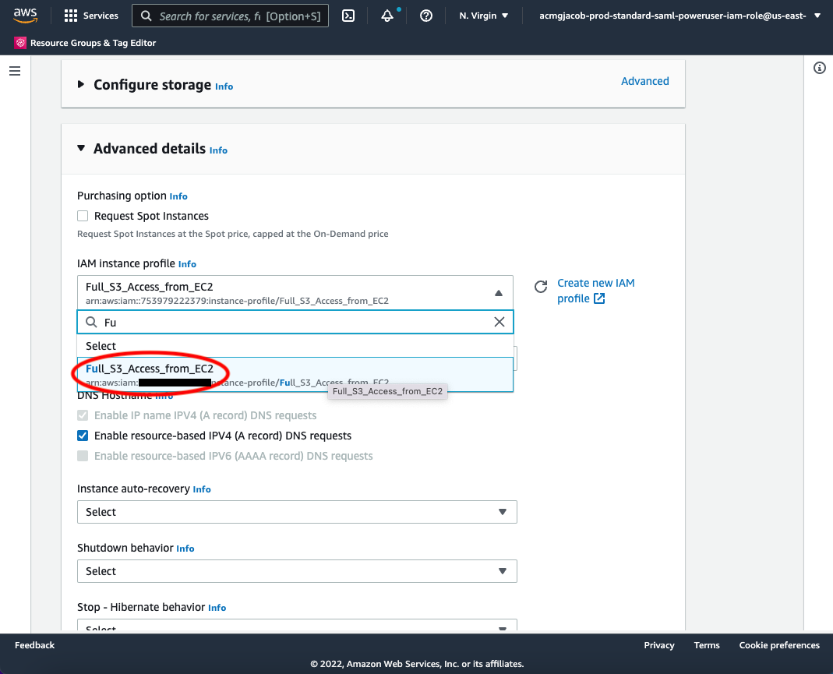Focus the top services search box
The height and width of the screenshot is (674, 833).
pos(230,16)
